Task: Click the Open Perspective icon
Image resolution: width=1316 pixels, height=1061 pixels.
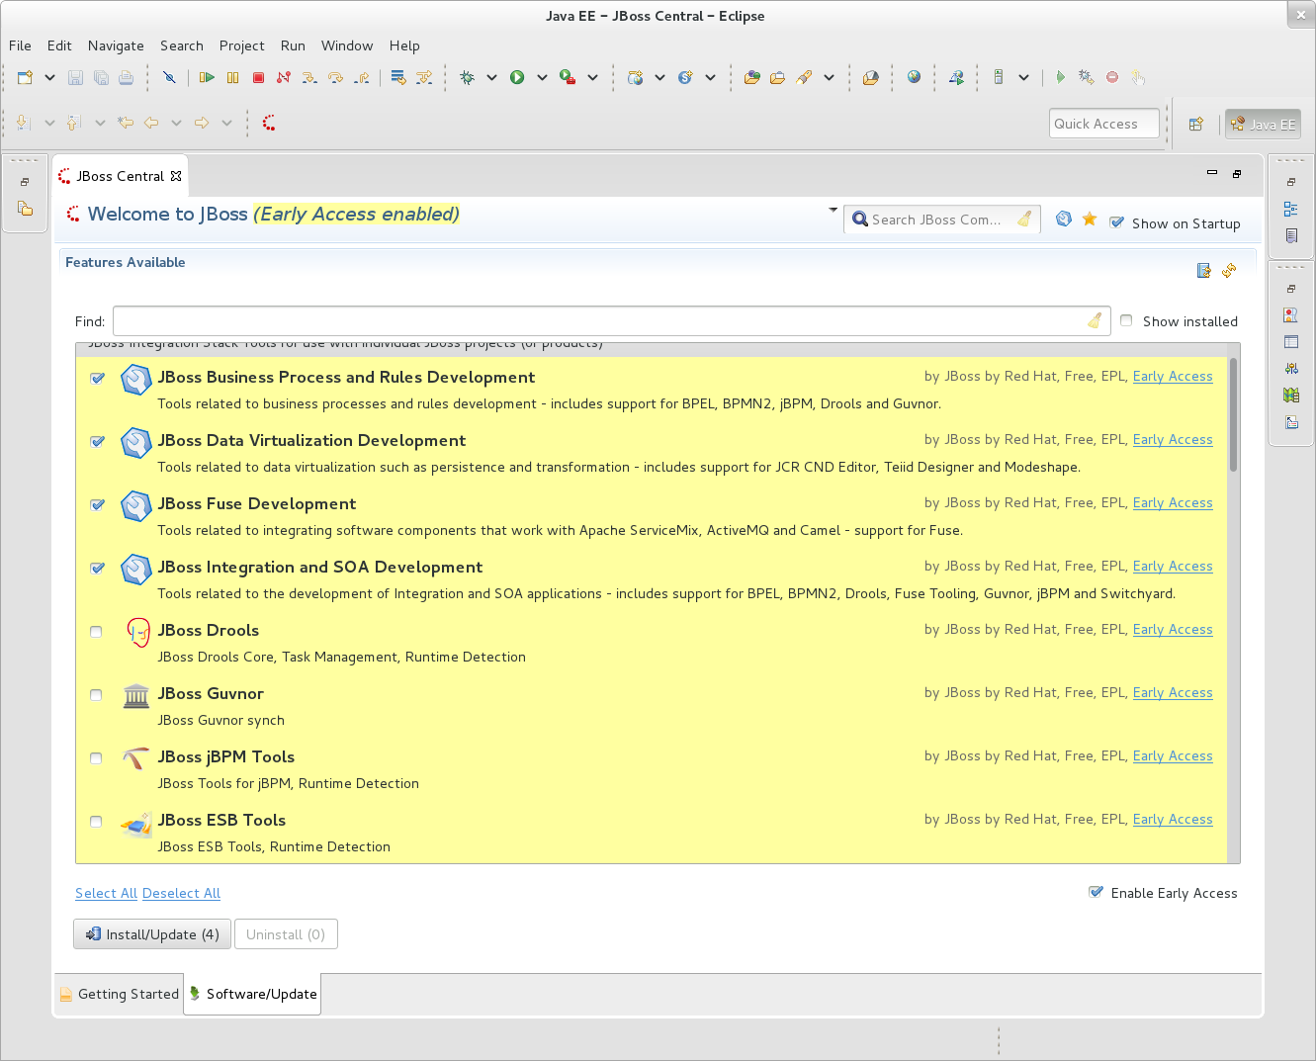Action: (1196, 124)
